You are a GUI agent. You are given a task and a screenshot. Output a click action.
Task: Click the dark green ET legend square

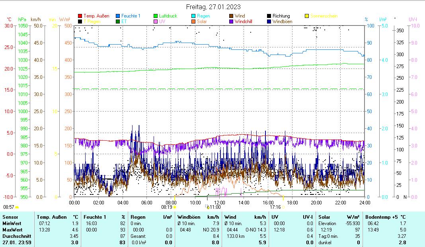pyautogui.click(x=118, y=22)
